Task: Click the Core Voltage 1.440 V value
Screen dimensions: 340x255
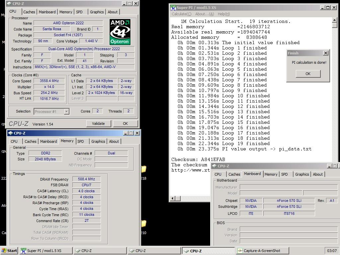Action: [91, 41]
